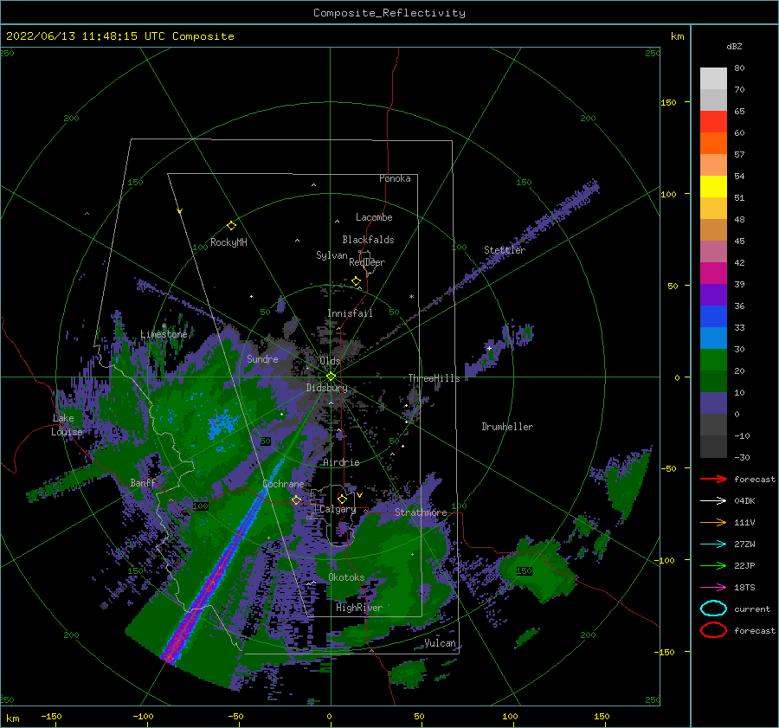Click the Lake Louise label
This screenshot has height=728, width=779.
point(67,425)
